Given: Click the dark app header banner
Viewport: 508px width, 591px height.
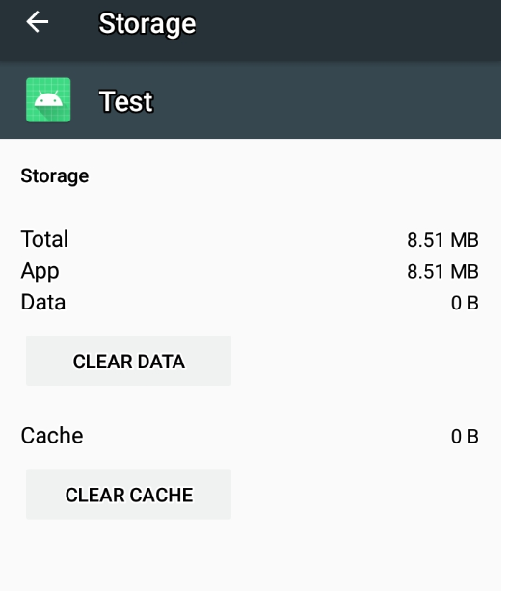Looking at the screenshot, I should tap(251, 100).
